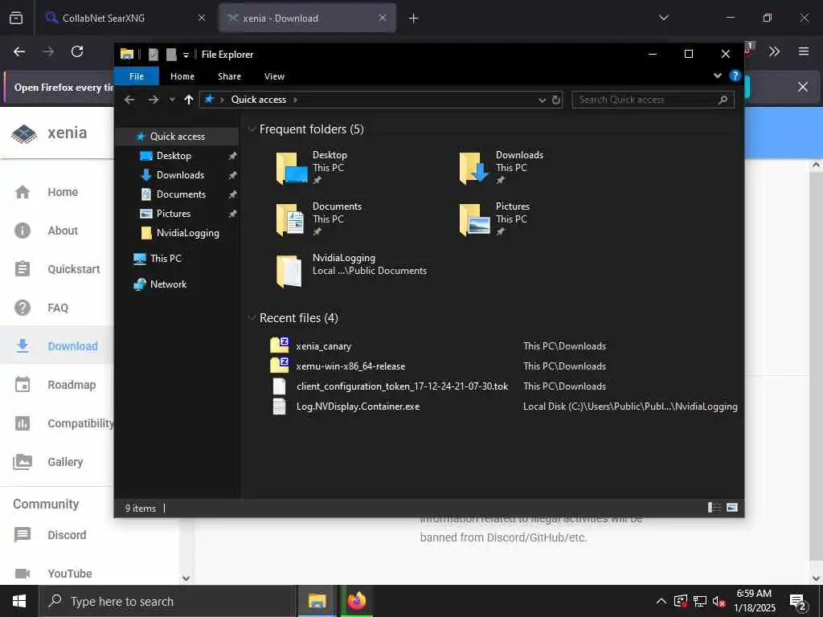Open Firefox application menu hamburger

point(803,51)
